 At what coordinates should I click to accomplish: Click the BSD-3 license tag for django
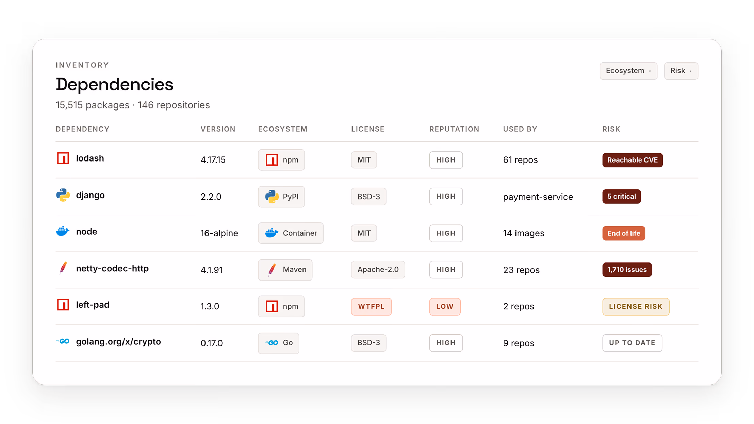point(368,197)
